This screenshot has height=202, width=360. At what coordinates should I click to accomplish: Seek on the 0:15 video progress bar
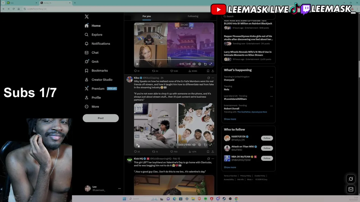[174, 60]
